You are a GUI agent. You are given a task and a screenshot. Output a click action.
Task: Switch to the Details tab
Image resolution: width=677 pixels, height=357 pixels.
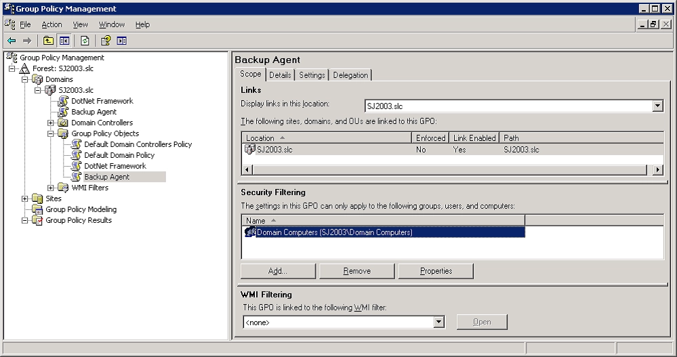pyautogui.click(x=280, y=75)
